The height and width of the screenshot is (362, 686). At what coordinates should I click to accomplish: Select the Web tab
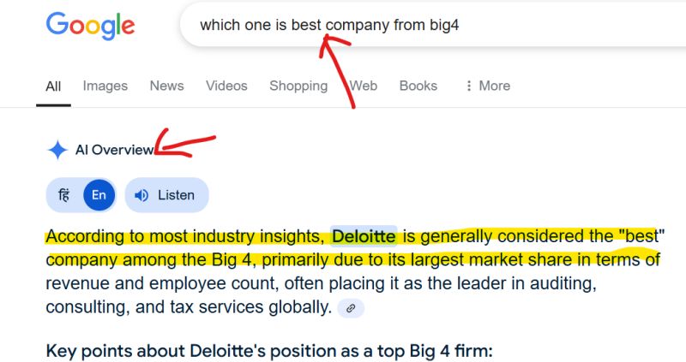click(363, 86)
